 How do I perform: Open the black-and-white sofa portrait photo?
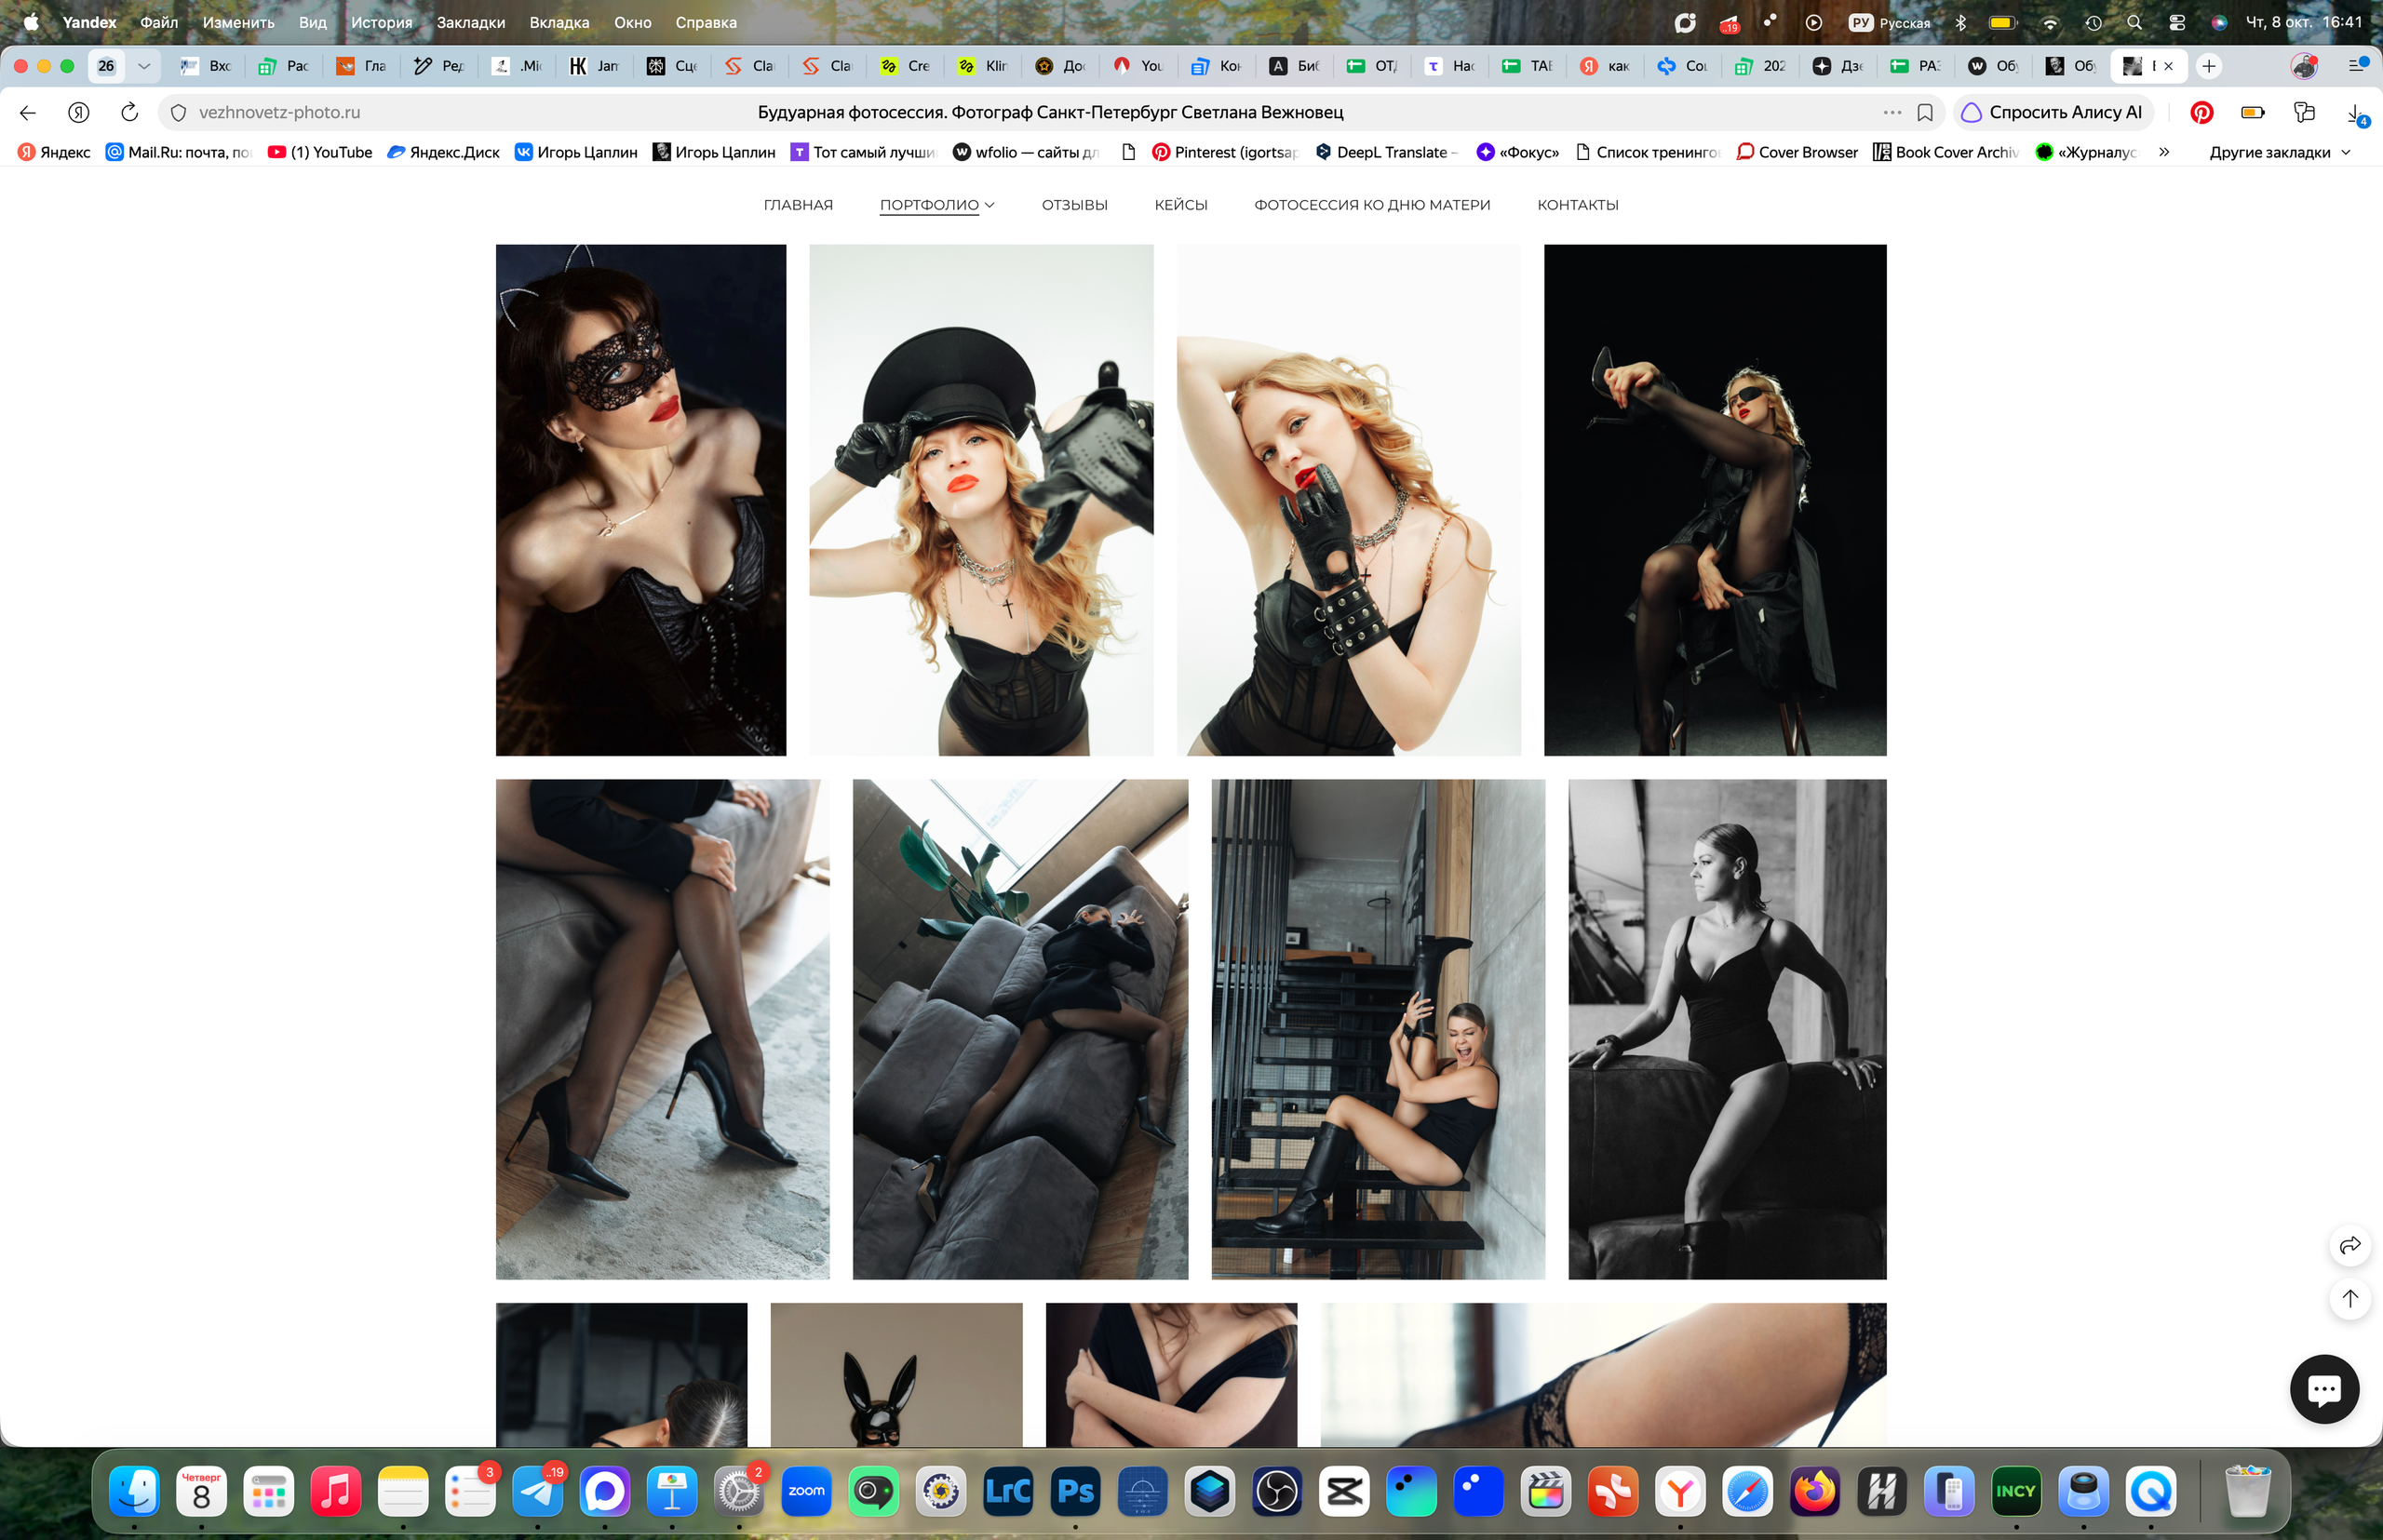point(1727,1029)
